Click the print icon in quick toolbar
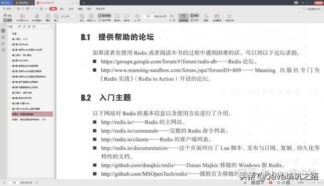This screenshot has width=324, height=186. tap(28, 9)
